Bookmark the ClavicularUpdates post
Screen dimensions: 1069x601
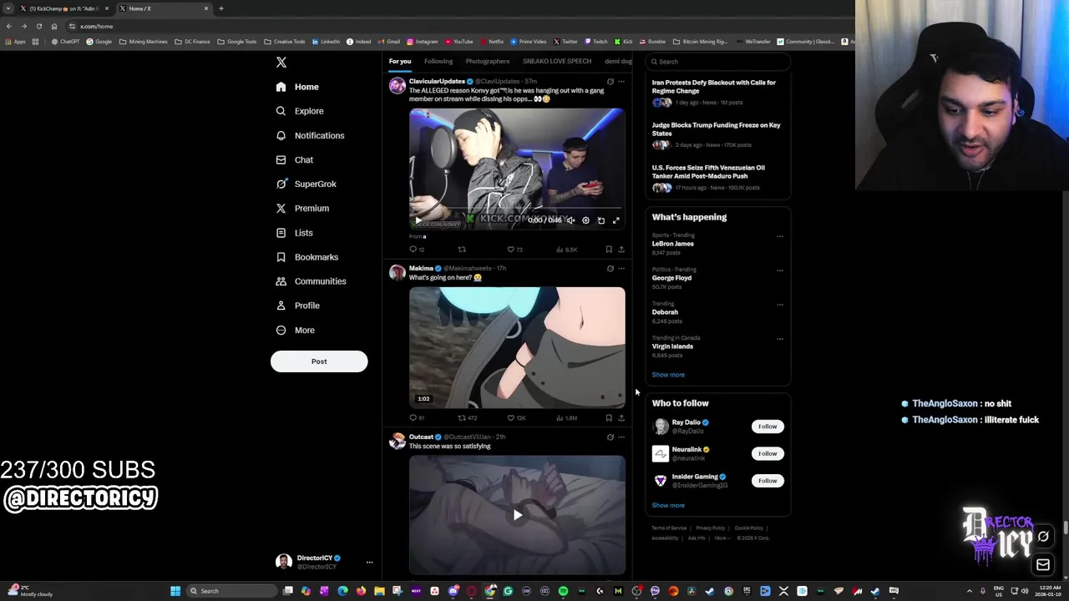point(609,249)
